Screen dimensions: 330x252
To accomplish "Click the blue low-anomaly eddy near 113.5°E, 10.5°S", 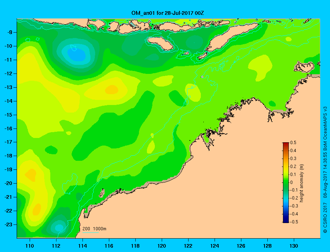I will pyautogui.click(x=77, y=55).
